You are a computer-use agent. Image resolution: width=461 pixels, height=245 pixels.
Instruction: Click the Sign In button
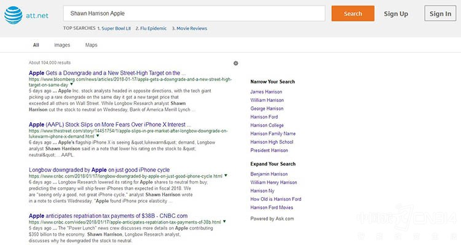[x=440, y=14]
